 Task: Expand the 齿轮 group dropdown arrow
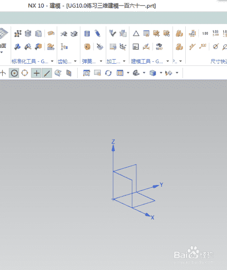75,61
